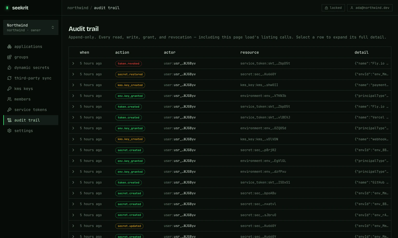Click the service tokens icon
Screen dimensions: 398x238
[x=9, y=110]
